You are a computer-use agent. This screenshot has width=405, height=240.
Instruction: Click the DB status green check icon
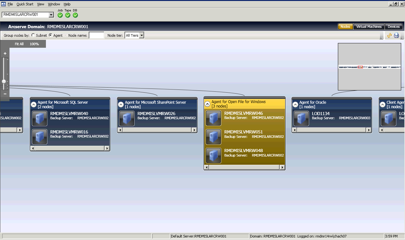click(75, 15)
